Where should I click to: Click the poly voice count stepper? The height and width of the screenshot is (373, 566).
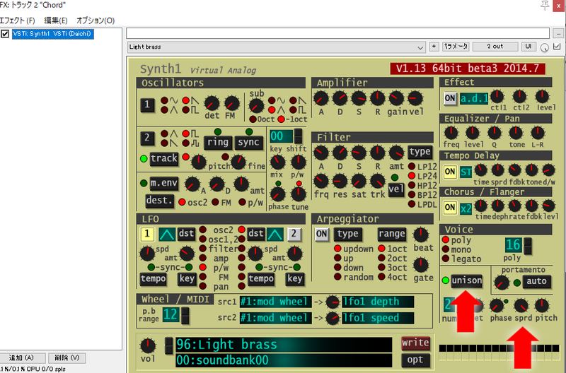(527, 246)
